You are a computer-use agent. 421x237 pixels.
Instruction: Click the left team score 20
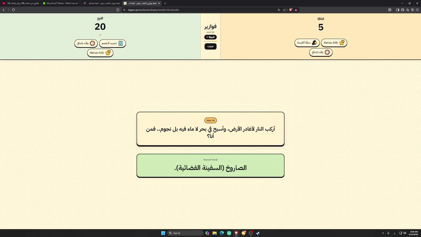coord(100,27)
